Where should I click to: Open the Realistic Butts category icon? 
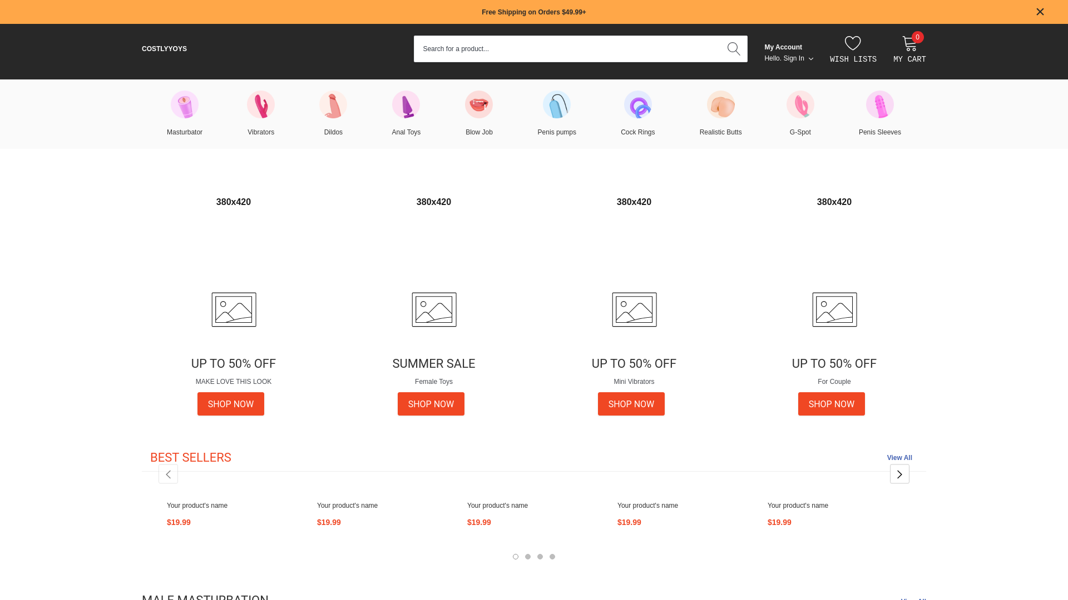pyautogui.click(x=721, y=104)
